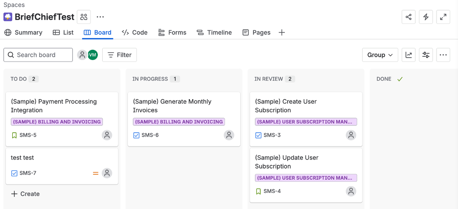The width and height of the screenshot is (458, 209).
Task: Click the assignee avatar on SMS-5 card
Action: (107, 135)
